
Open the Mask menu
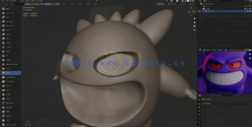tap(33, 1)
